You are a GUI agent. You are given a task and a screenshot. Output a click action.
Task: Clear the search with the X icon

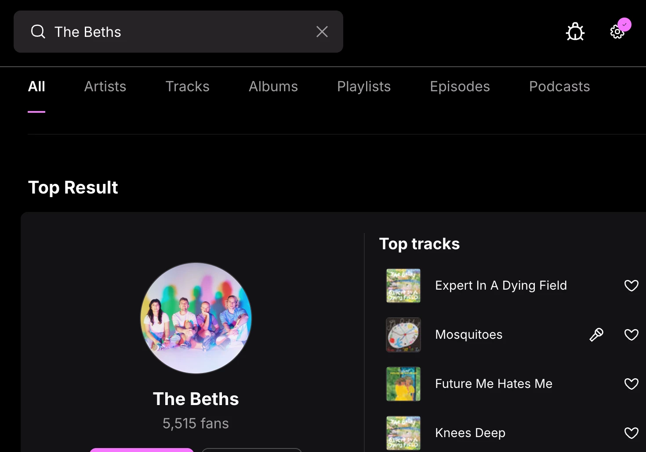[x=322, y=32]
